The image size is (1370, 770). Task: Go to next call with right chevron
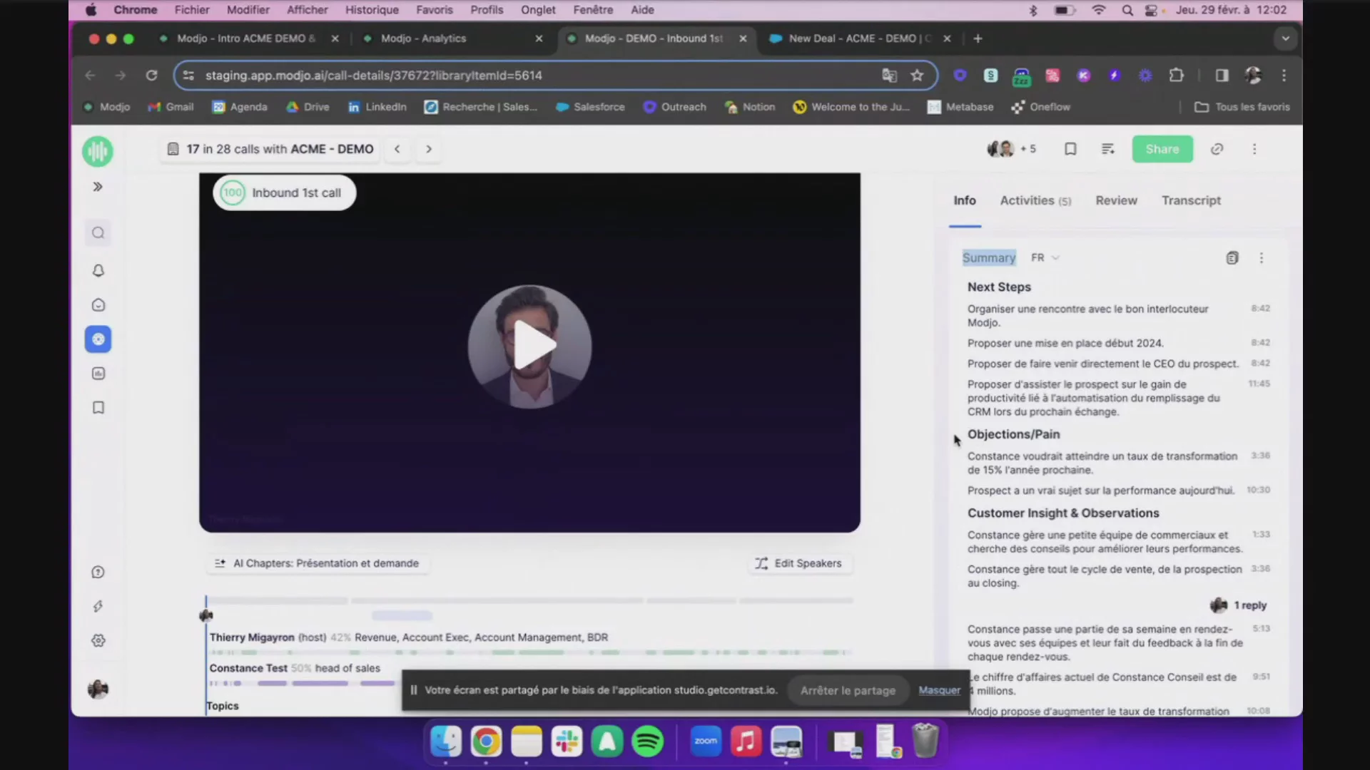tap(429, 149)
